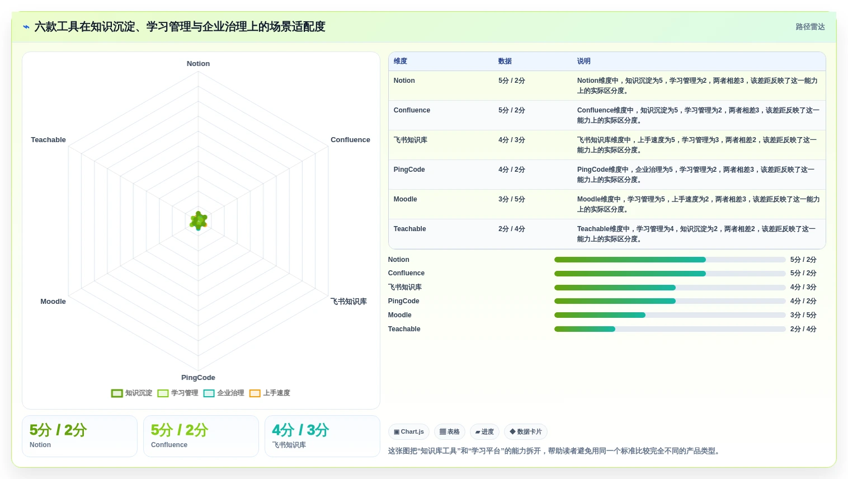Click the Chart.js tag chip
This screenshot has height=479, width=848.
(409, 431)
